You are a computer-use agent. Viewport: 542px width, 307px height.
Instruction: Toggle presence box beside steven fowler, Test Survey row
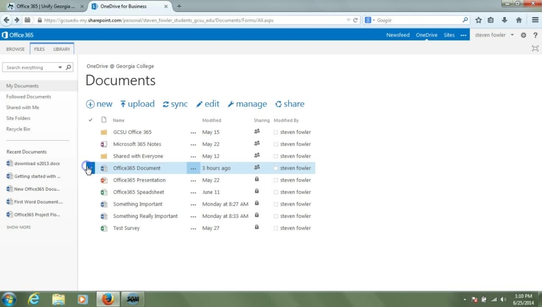(276, 228)
